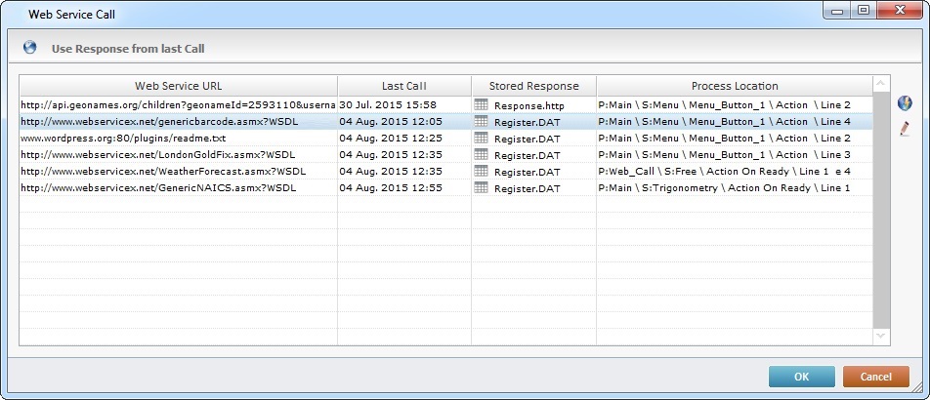Click the globe lightning web call icon
This screenshot has width=930, height=400.
[905, 103]
